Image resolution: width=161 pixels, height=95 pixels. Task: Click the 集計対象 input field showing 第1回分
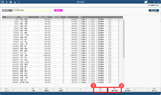[x=33, y=10]
